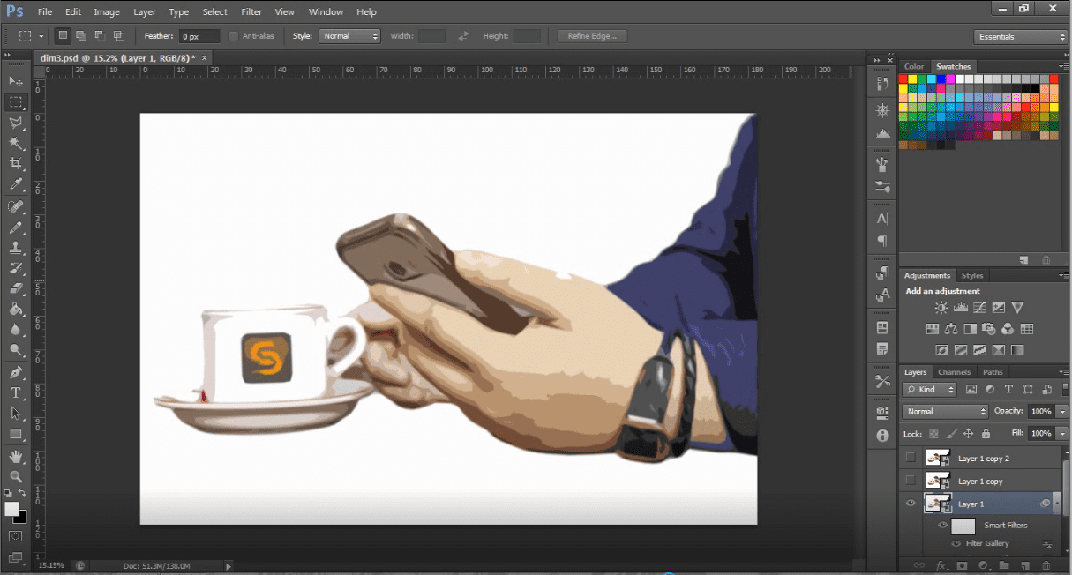
Task: Toggle visibility of Layer 1 copy
Action: 911,481
